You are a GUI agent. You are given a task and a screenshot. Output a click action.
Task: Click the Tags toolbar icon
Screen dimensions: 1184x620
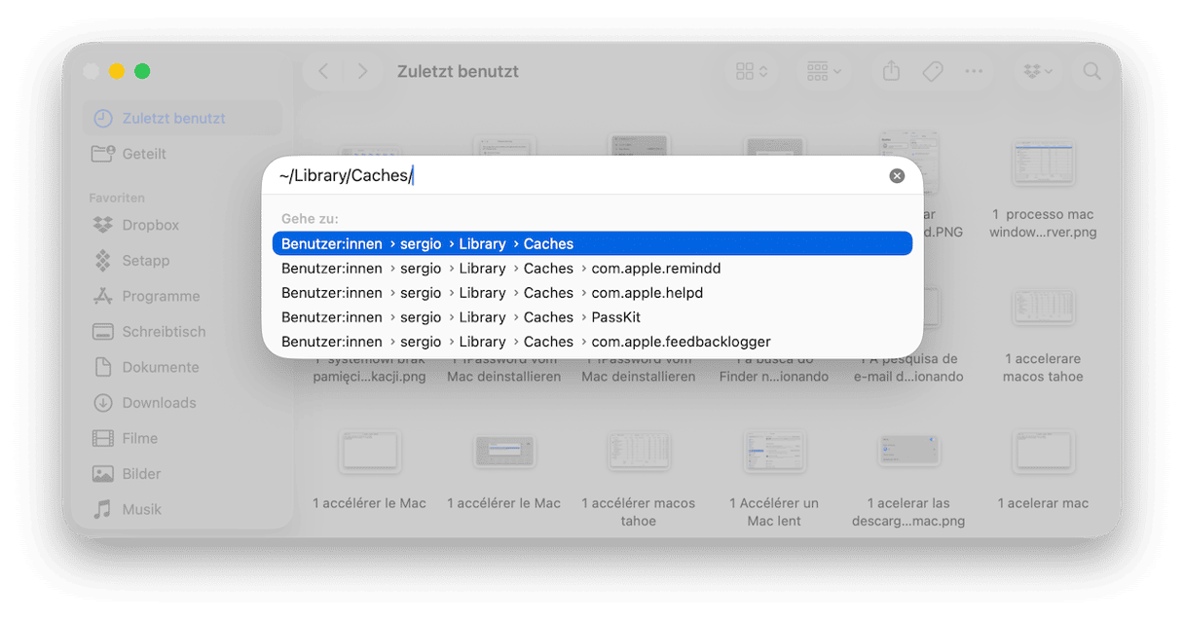933,71
